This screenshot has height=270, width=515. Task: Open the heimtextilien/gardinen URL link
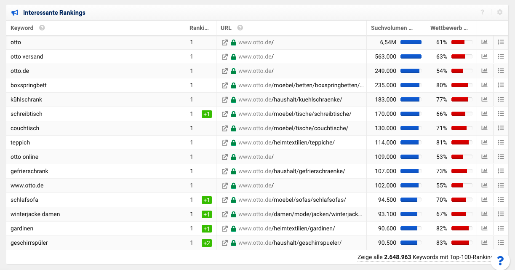(287, 228)
